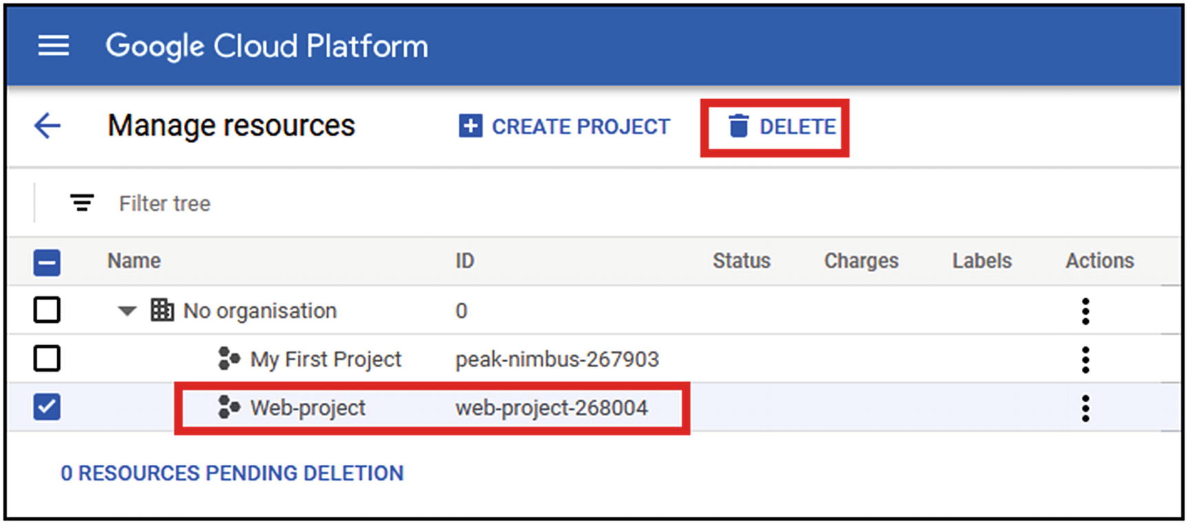
Task: Open actions menu for Web-project row
Action: 1085,408
